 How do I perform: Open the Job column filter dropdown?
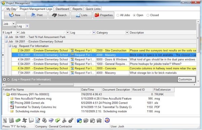tap(68, 33)
